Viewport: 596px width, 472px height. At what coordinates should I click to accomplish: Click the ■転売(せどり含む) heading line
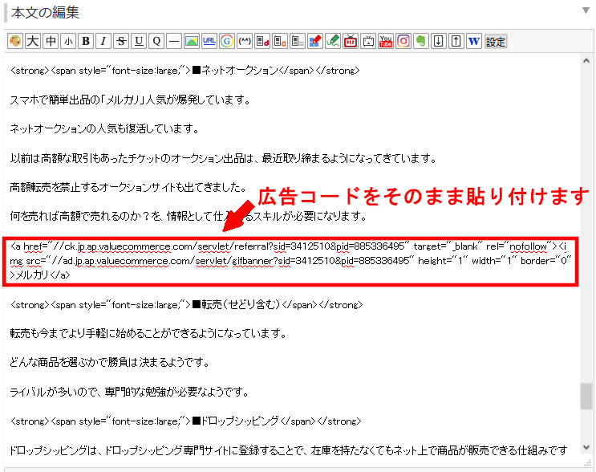(x=187, y=305)
